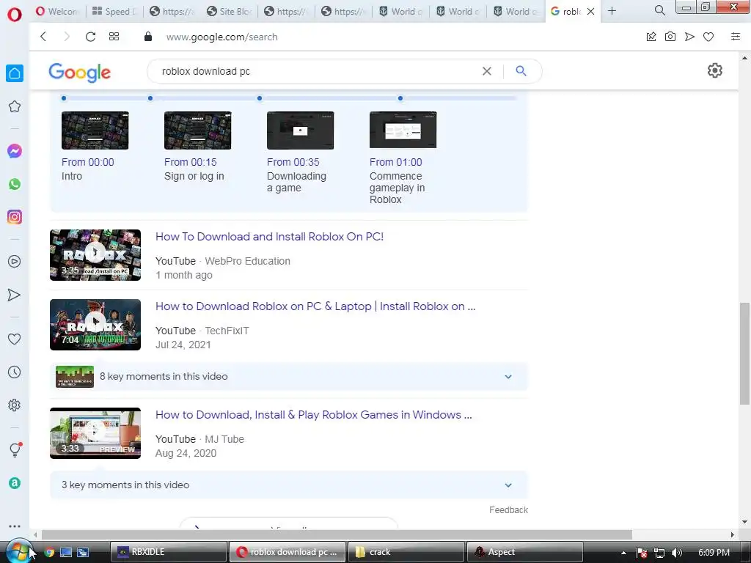
Task: Switch to the Speed Dial tab
Action: [x=114, y=11]
